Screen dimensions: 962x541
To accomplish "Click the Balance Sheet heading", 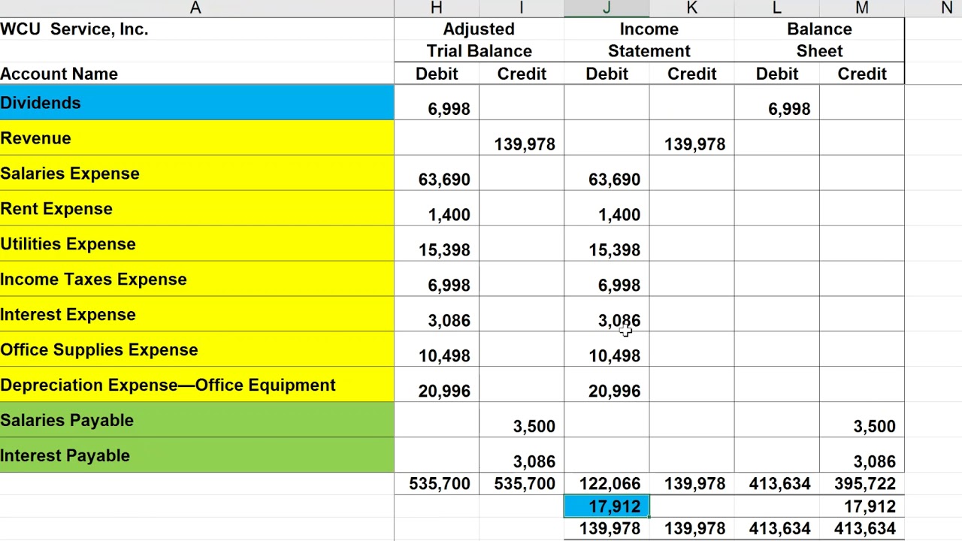I will click(819, 40).
